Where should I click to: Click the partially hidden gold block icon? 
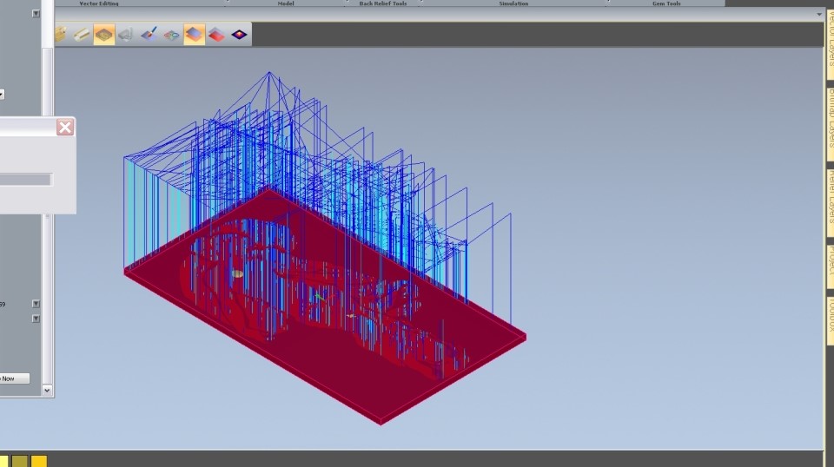(x=60, y=35)
